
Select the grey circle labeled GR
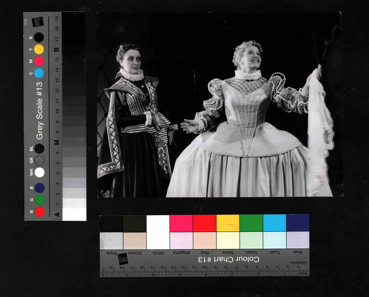pyautogui.click(x=39, y=160)
